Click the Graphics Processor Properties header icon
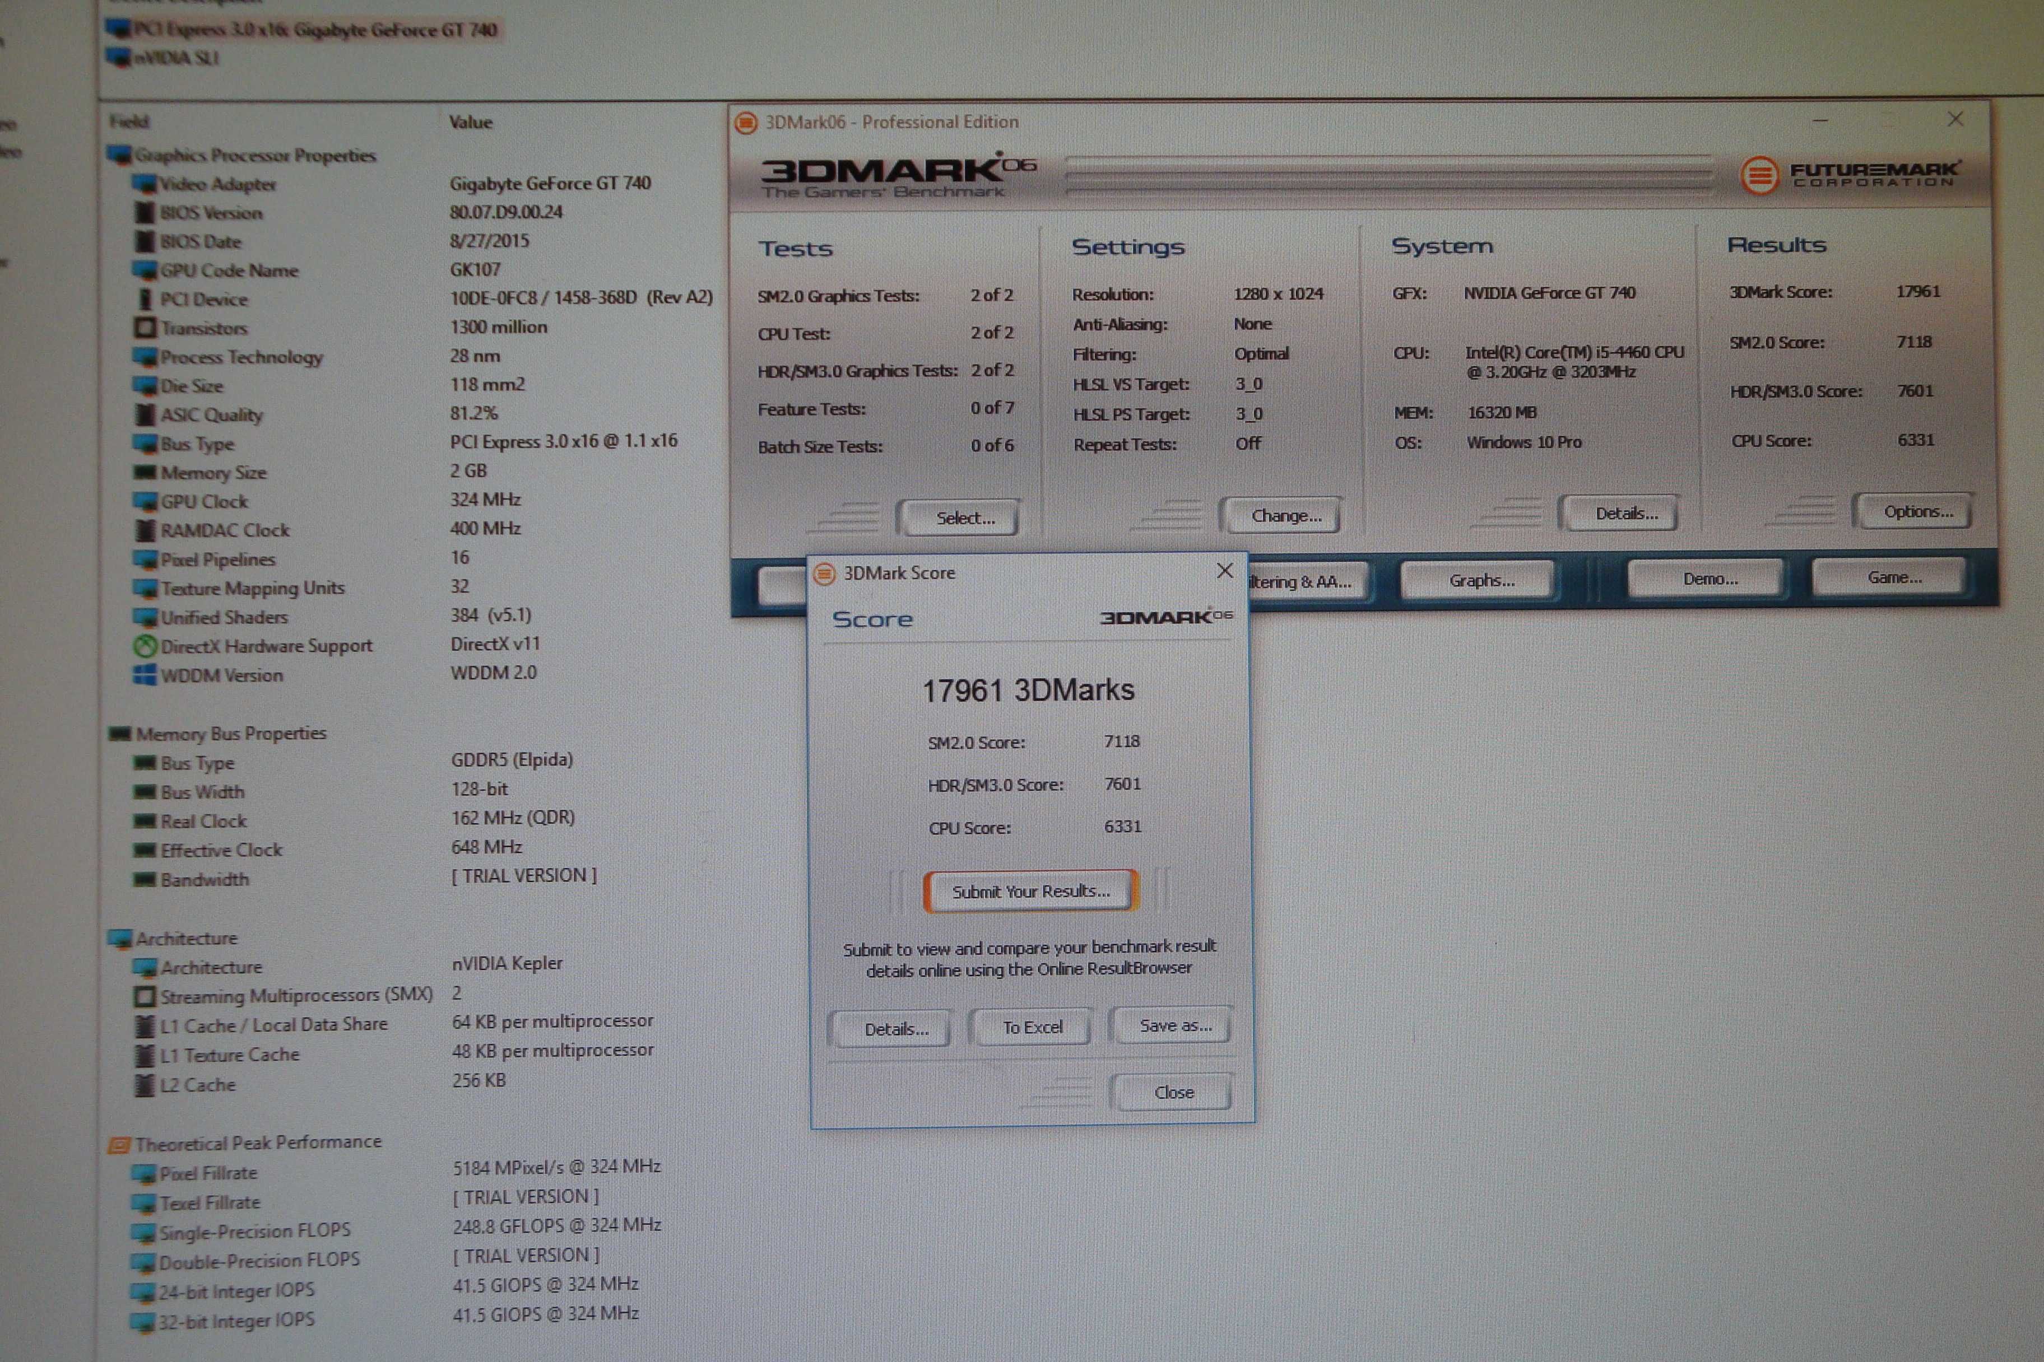Image resolution: width=2044 pixels, height=1362 pixels. click(119, 156)
